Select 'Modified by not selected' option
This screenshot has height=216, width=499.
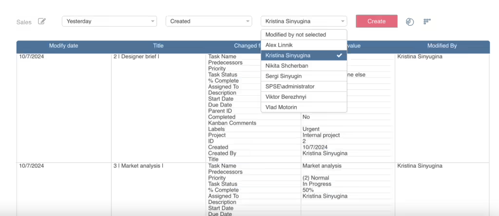click(x=304, y=35)
